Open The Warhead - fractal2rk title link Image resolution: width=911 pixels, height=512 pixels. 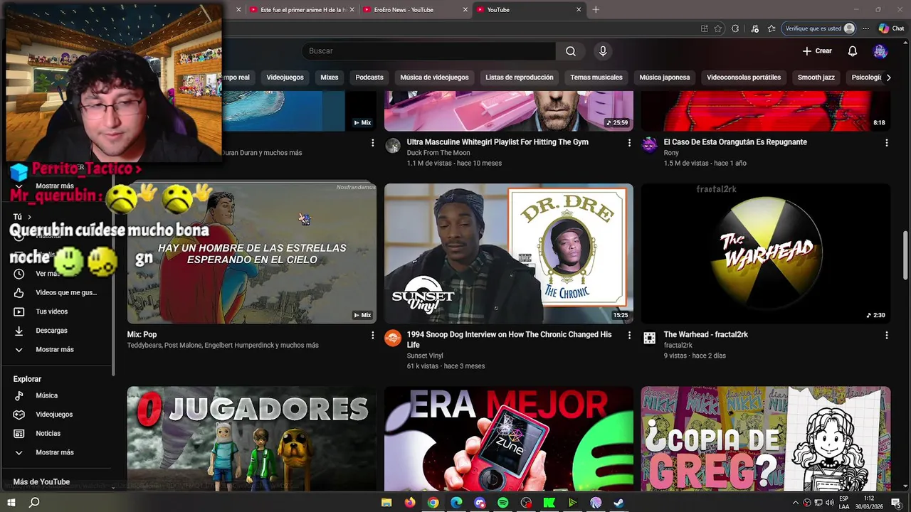[706, 335]
